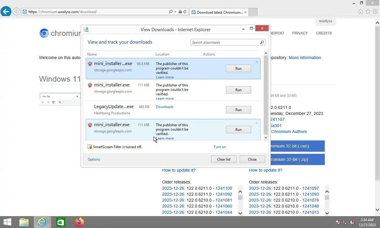The width and height of the screenshot is (380, 228).
Task: Click Internet Explorer taskbar icon
Action: 42,222
